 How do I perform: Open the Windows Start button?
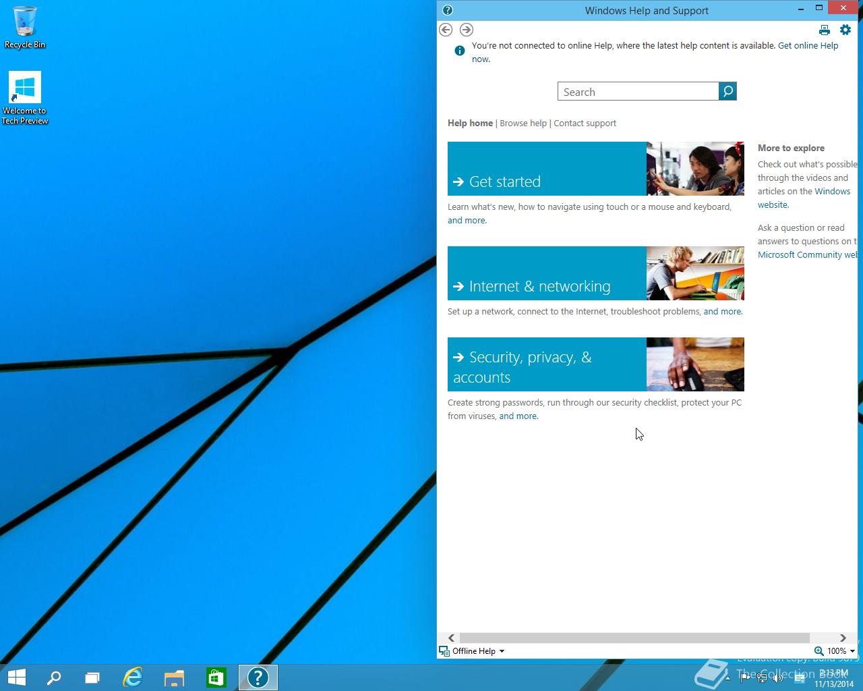[x=16, y=678]
